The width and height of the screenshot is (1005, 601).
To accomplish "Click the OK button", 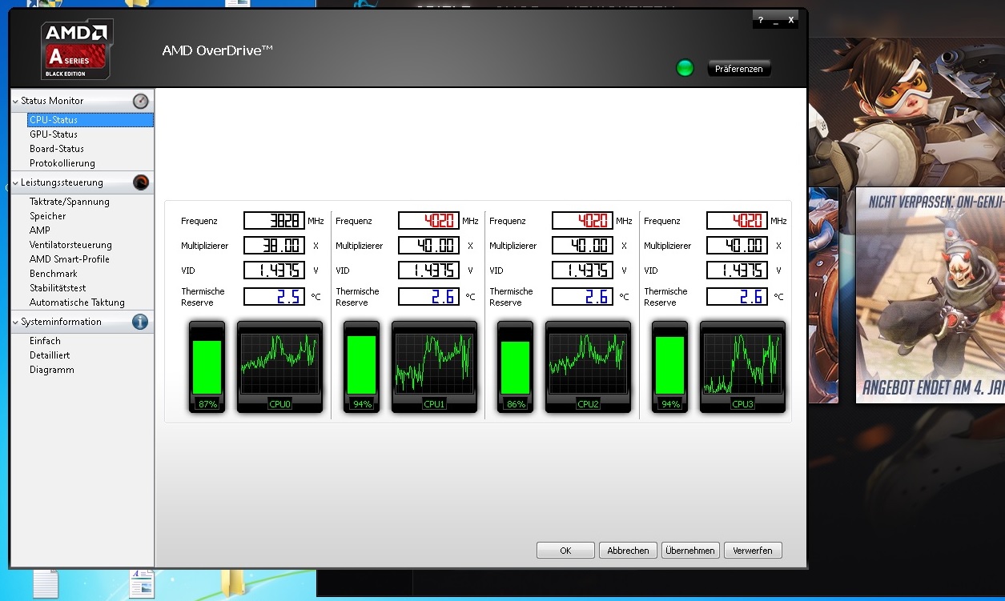I will coord(565,551).
